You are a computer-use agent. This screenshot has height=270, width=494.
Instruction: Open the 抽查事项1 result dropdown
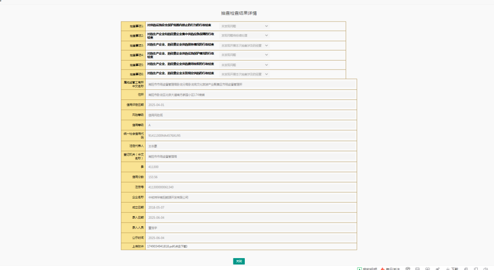pos(244,26)
